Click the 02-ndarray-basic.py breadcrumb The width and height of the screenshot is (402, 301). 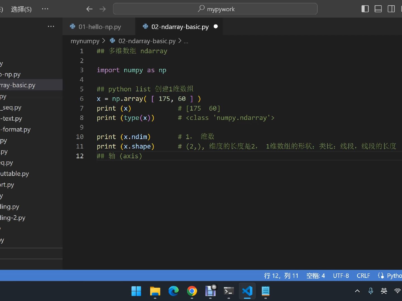(x=147, y=41)
